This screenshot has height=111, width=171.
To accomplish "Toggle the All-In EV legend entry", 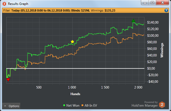I will (89, 106).
